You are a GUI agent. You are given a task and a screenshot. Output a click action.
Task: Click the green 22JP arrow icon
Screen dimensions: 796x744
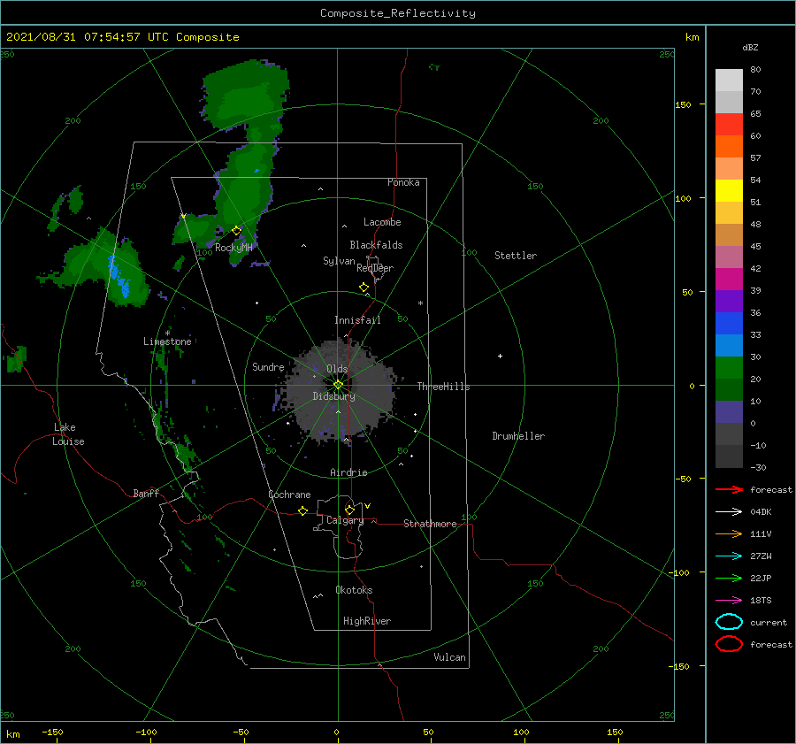click(729, 578)
